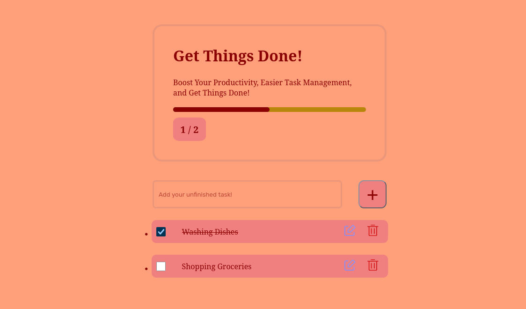Click the bullet next to Washing Dishes
Viewport: 526px width, 309px height.
(146, 234)
